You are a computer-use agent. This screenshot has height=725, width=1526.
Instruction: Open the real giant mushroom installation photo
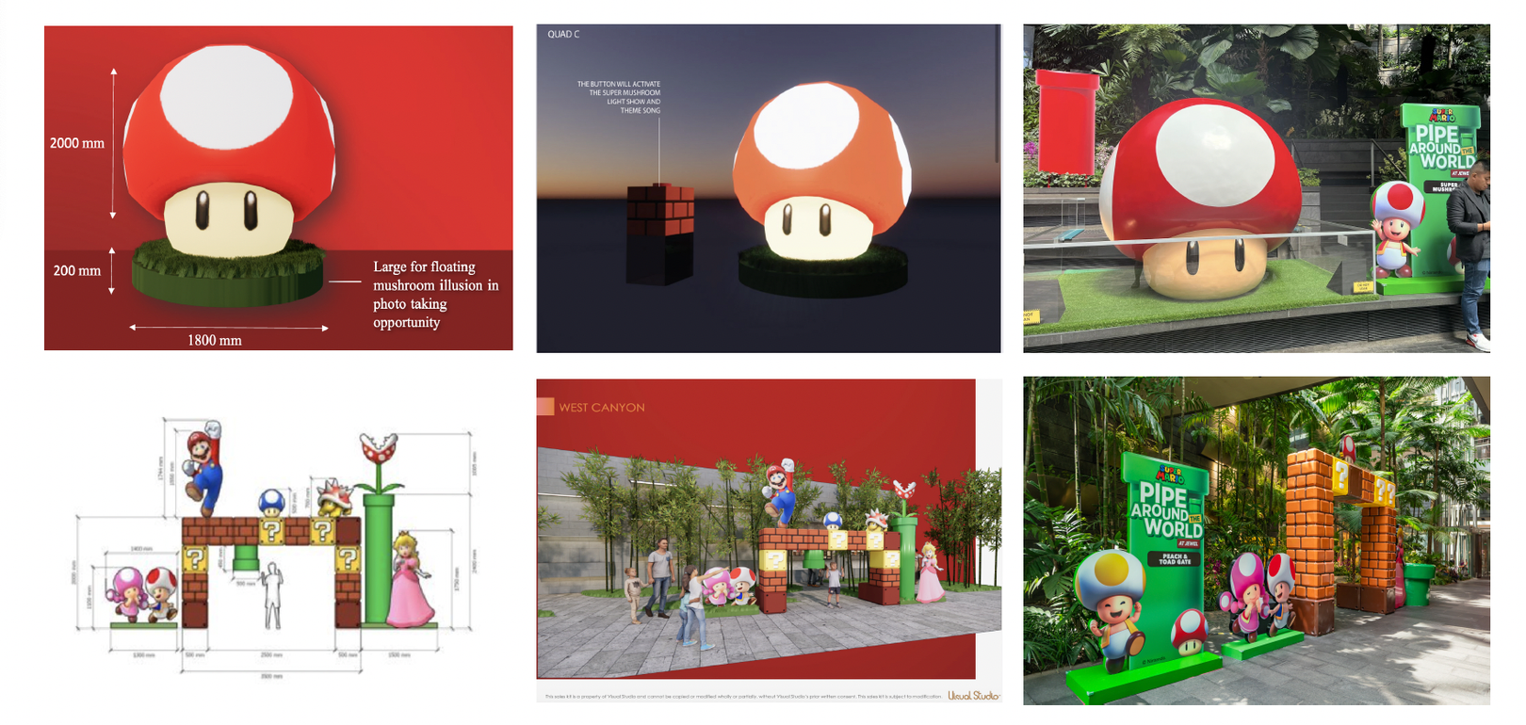(x=1257, y=188)
